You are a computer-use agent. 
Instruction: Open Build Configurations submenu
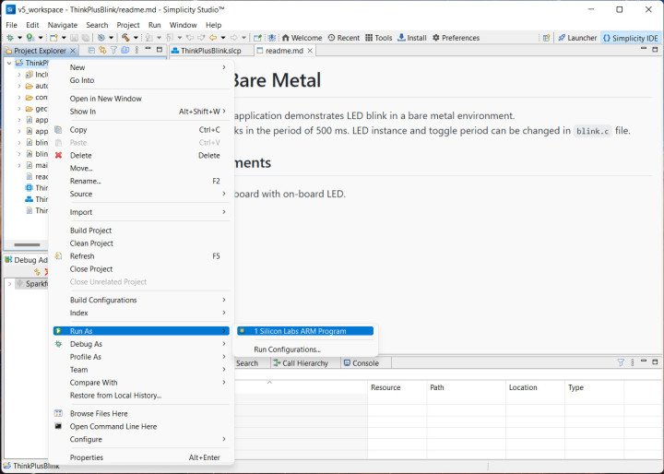pyautogui.click(x=141, y=300)
